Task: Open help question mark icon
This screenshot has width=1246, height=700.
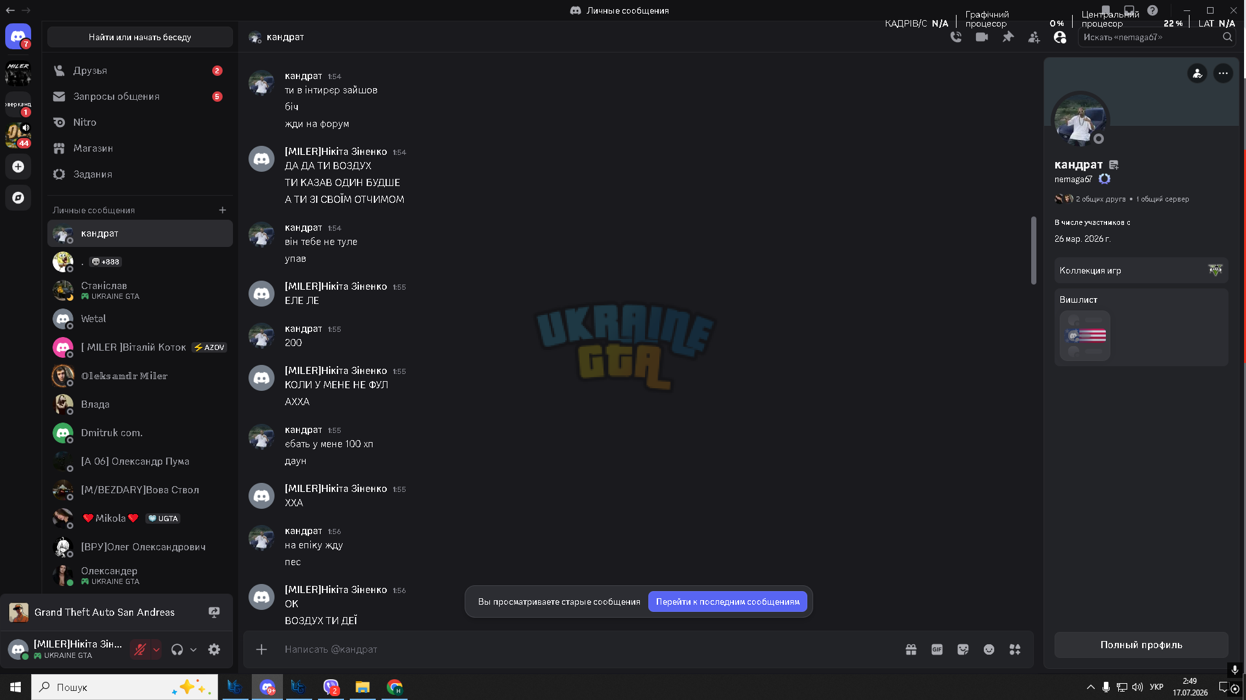Action: point(1153,10)
